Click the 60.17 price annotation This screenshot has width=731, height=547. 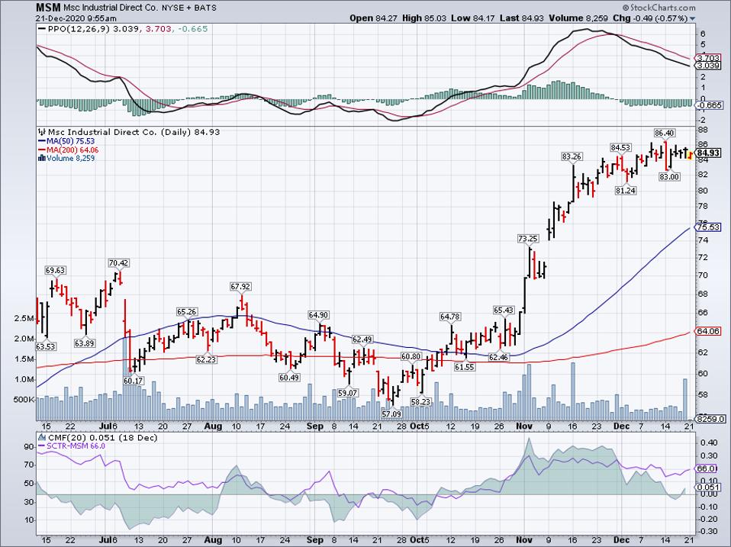tap(134, 381)
